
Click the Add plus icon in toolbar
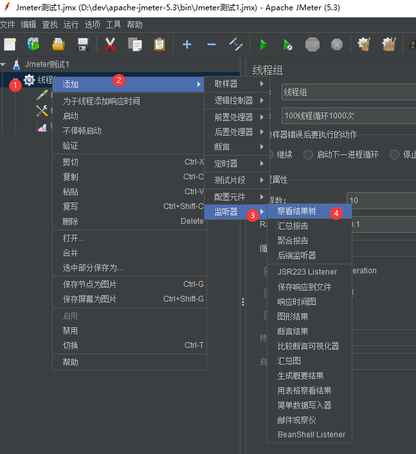point(187,44)
